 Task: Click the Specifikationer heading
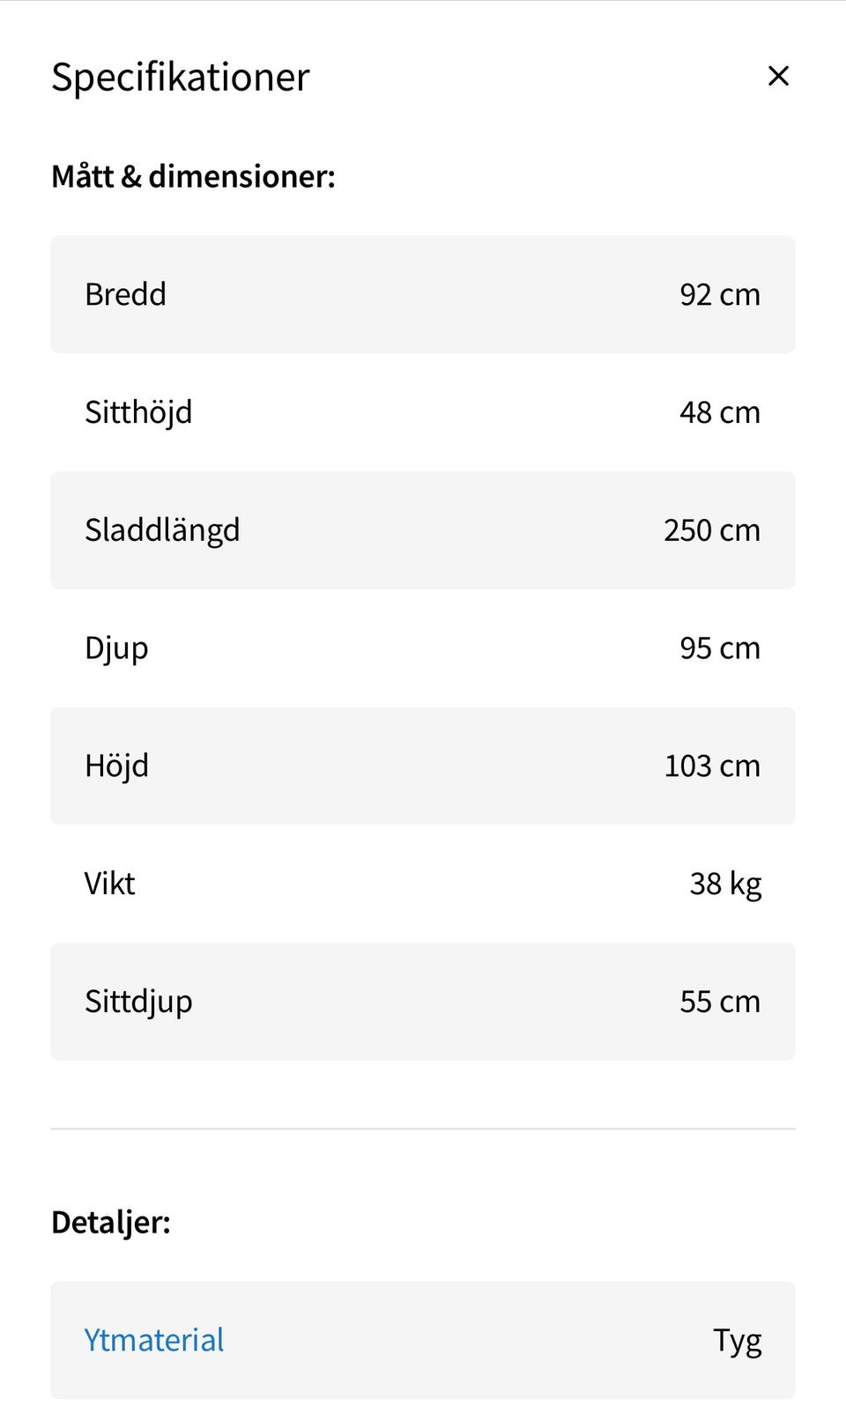click(x=181, y=78)
